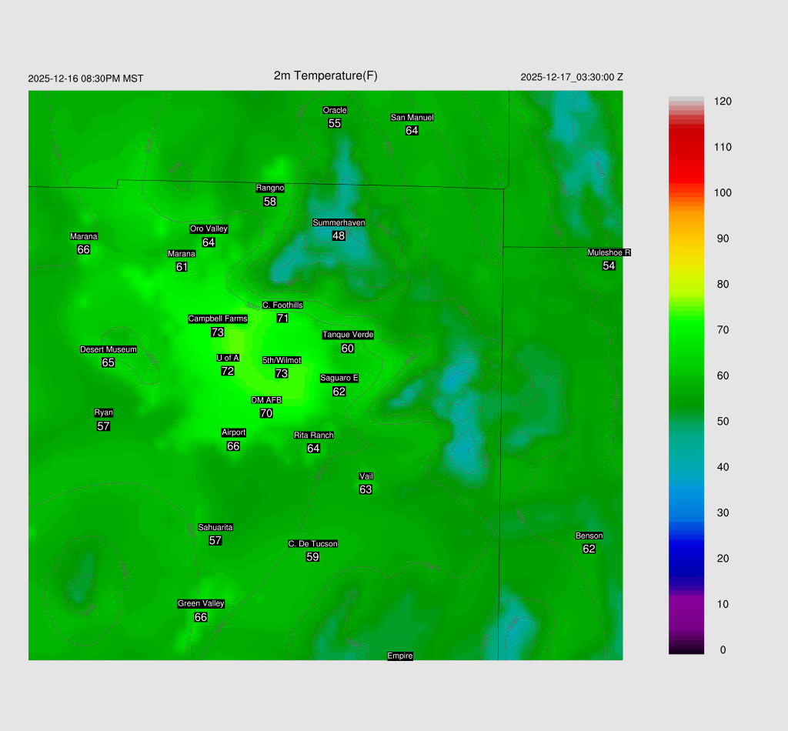Select the Campbell Farms station label
Viewport: 788px width, 731px height.
(218, 319)
